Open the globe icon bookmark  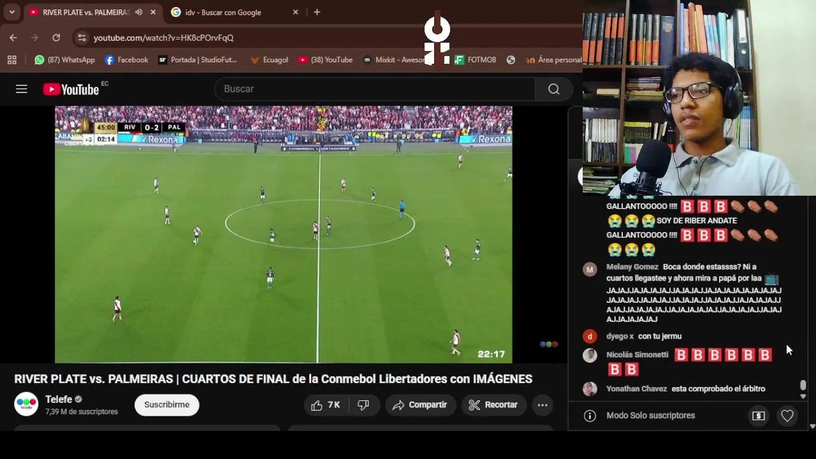pyautogui.click(x=511, y=60)
